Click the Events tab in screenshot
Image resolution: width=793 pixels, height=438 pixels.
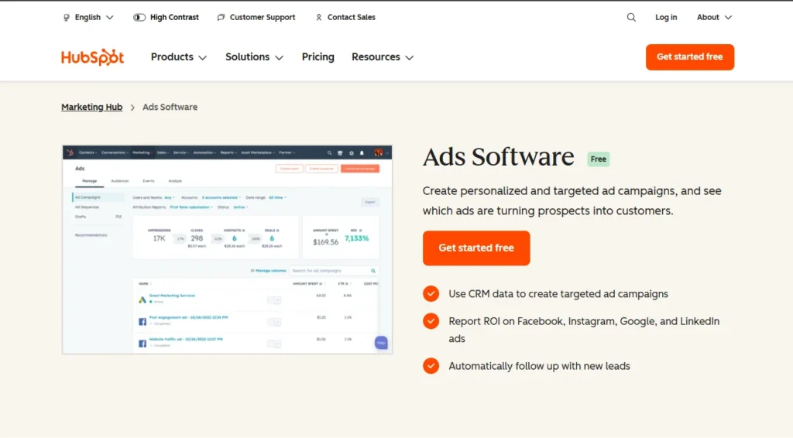point(148,181)
